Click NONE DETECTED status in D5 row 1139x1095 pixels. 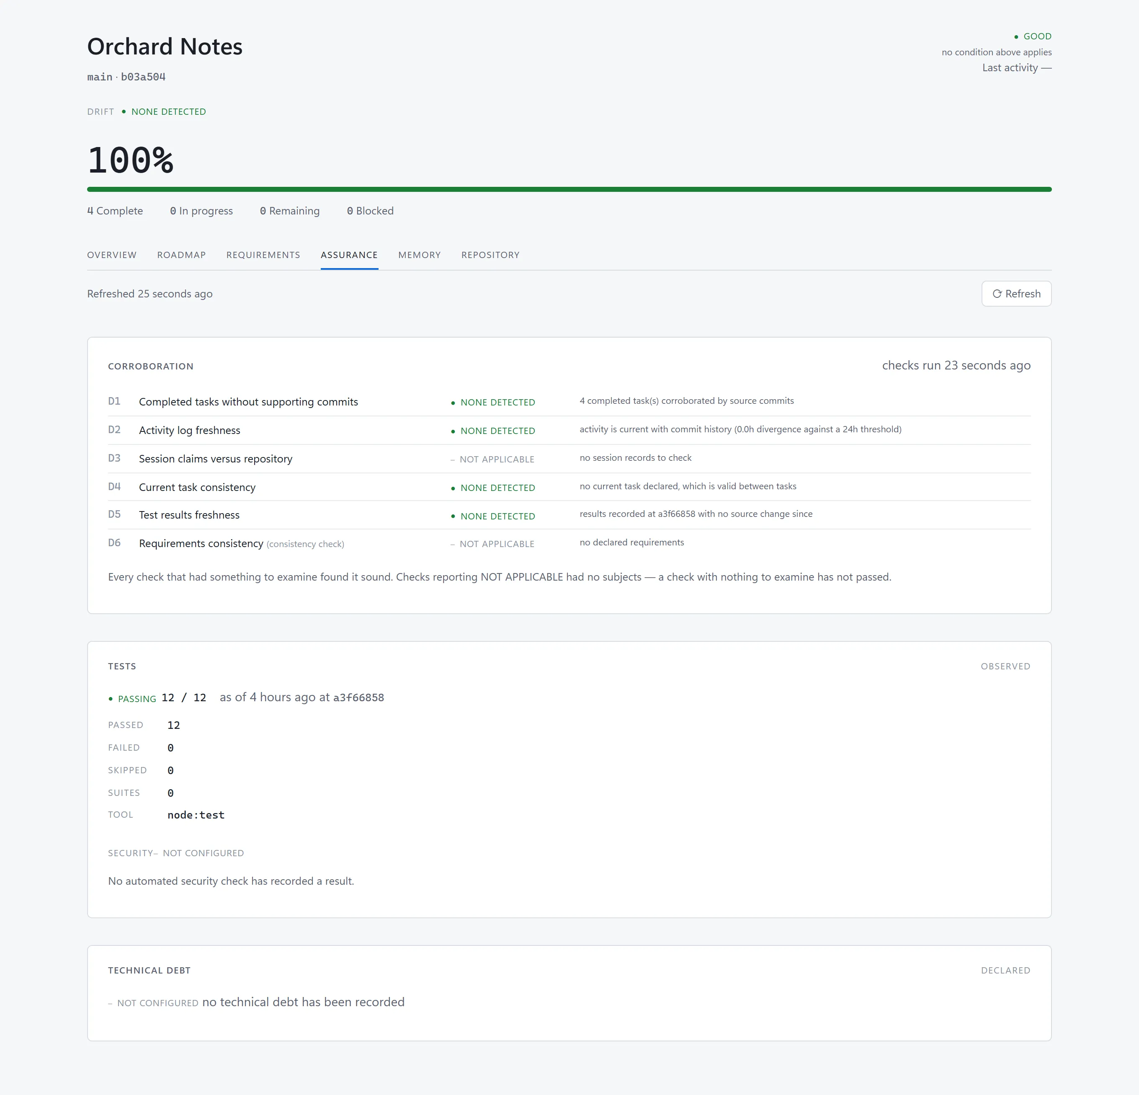click(493, 516)
